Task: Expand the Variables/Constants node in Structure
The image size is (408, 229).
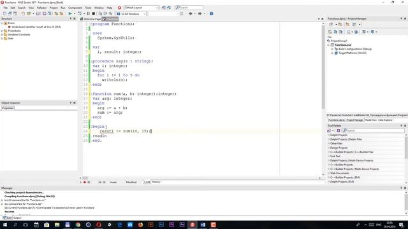Action: (x=2, y=34)
